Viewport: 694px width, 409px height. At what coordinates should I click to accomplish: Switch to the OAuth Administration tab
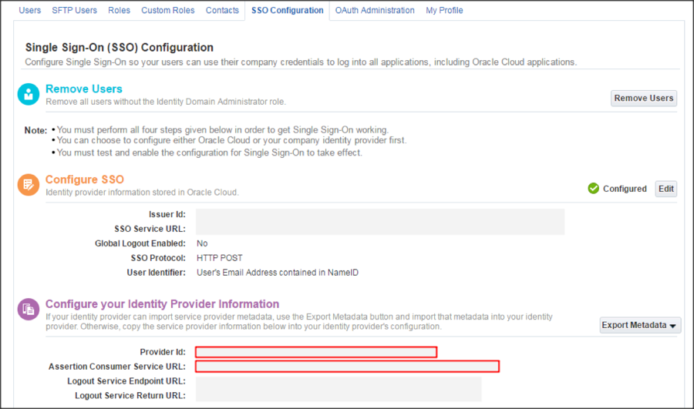tap(375, 10)
